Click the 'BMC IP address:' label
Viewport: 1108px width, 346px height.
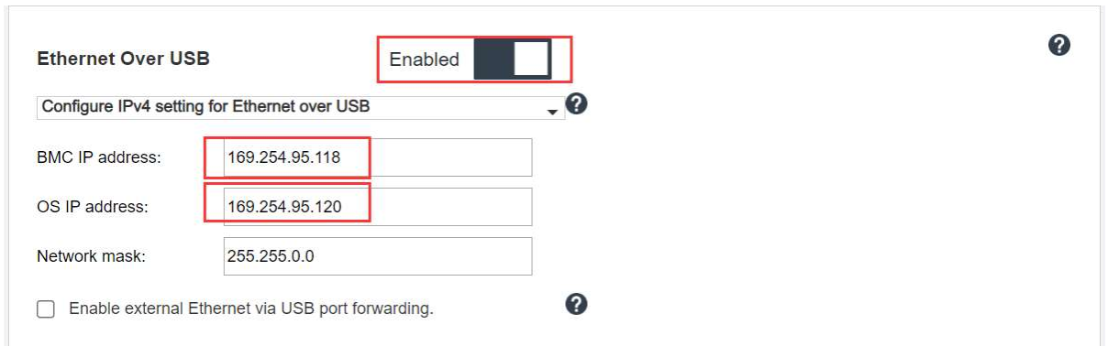coord(99,157)
